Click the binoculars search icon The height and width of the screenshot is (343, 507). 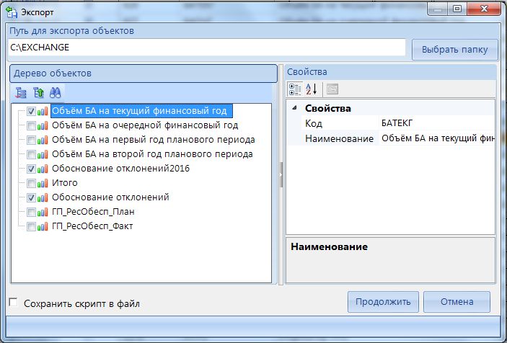56,92
